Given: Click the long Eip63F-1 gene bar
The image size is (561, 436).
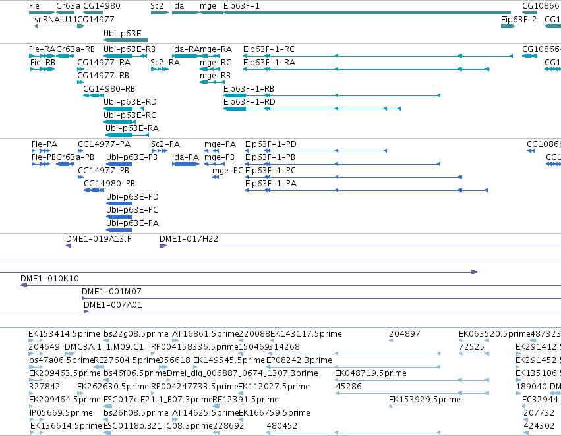Looking at the screenshot, I should pyautogui.click(x=367, y=13).
